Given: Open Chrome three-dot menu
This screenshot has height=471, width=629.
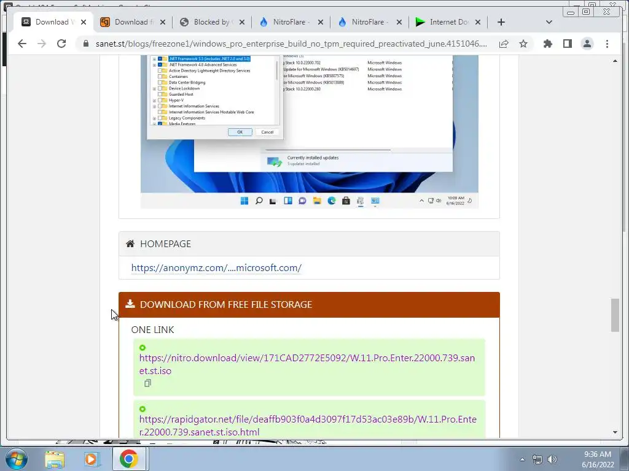Looking at the screenshot, I should [607, 44].
